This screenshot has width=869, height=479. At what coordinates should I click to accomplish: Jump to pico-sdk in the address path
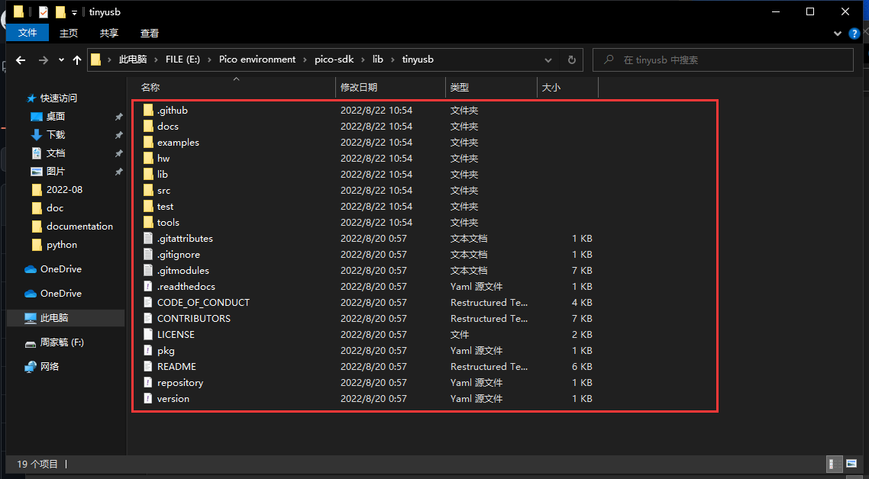[334, 59]
